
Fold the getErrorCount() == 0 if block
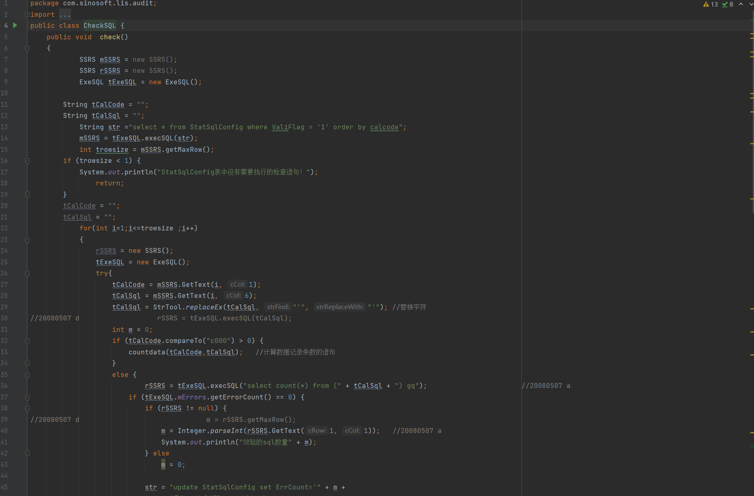point(27,397)
